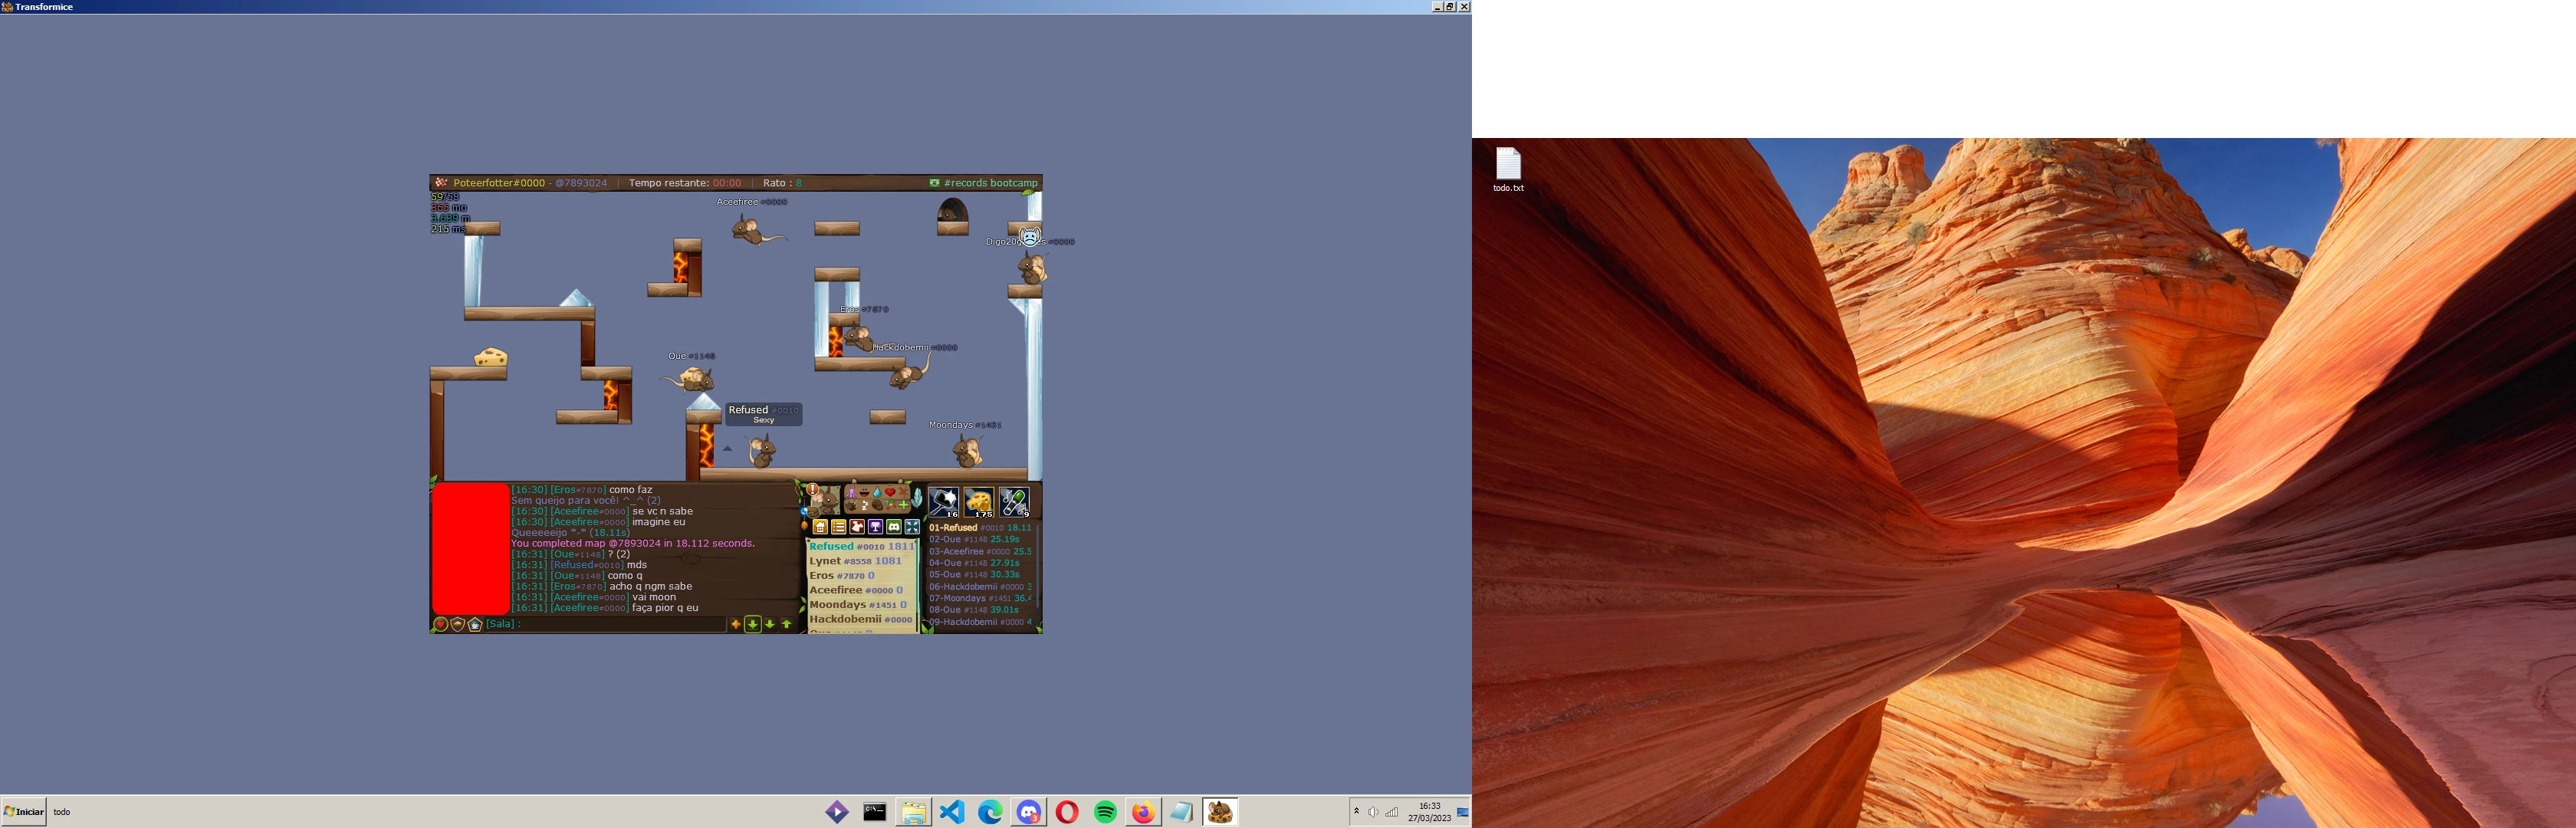Click the volume speaker tray icon
The image size is (2576, 828).
(x=1373, y=812)
